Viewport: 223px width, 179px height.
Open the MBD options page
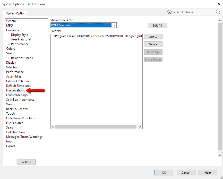pyautogui.click(x=10, y=25)
